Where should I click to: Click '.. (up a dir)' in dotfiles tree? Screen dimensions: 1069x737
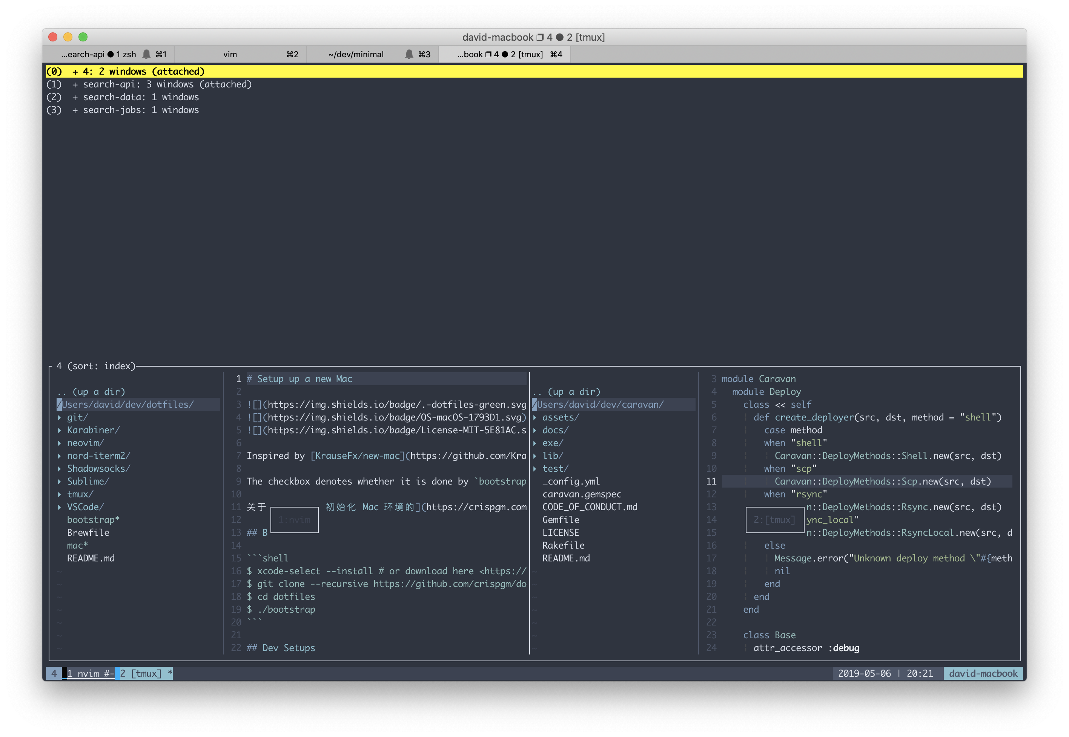tap(91, 392)
